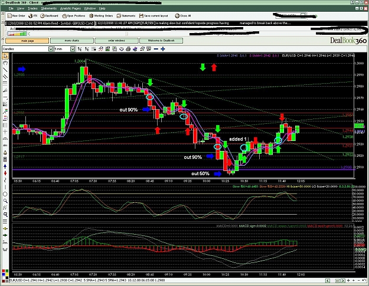Click the connection signal strength bars indicator
Screen dimensions: 369x286
pos(17,34)
